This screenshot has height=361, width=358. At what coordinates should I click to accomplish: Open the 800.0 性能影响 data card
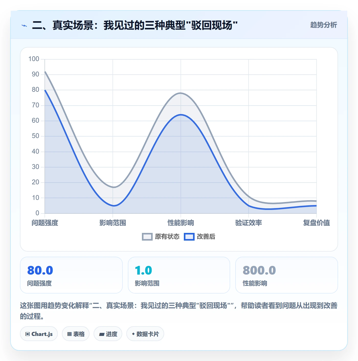point(287,275)
